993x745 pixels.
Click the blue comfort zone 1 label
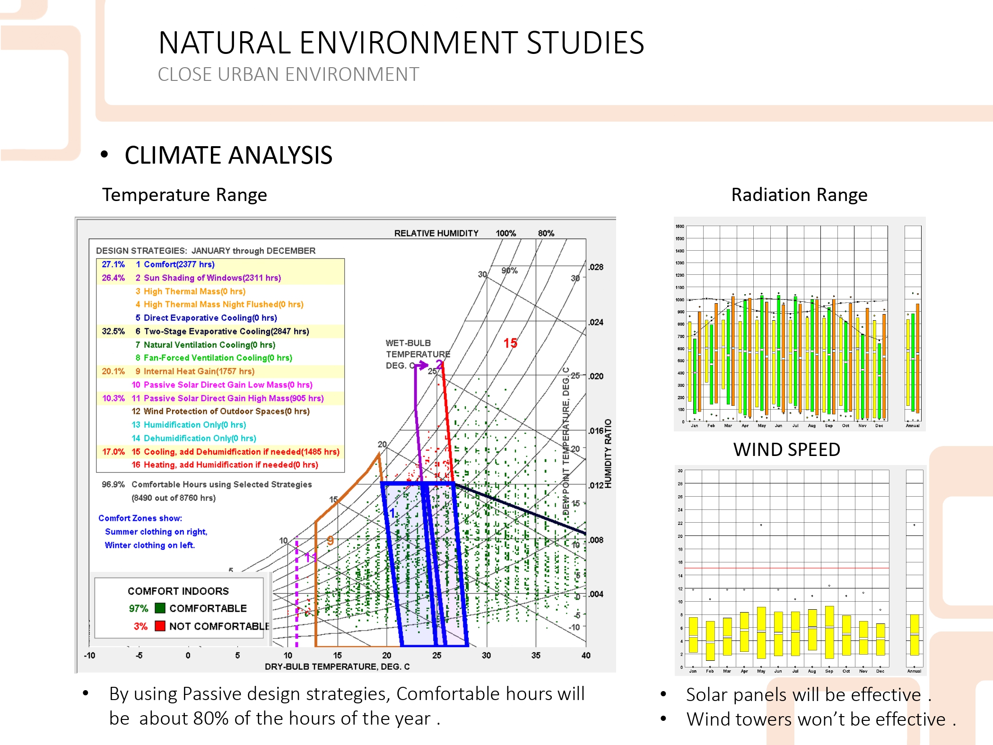point(392,513)
